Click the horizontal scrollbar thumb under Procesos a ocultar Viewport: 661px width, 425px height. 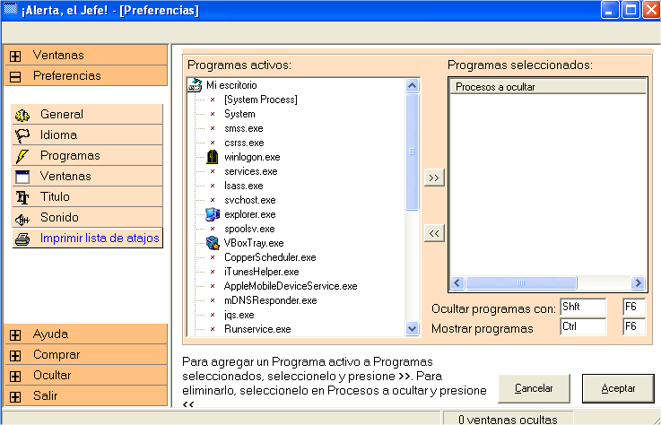[521, 283]
